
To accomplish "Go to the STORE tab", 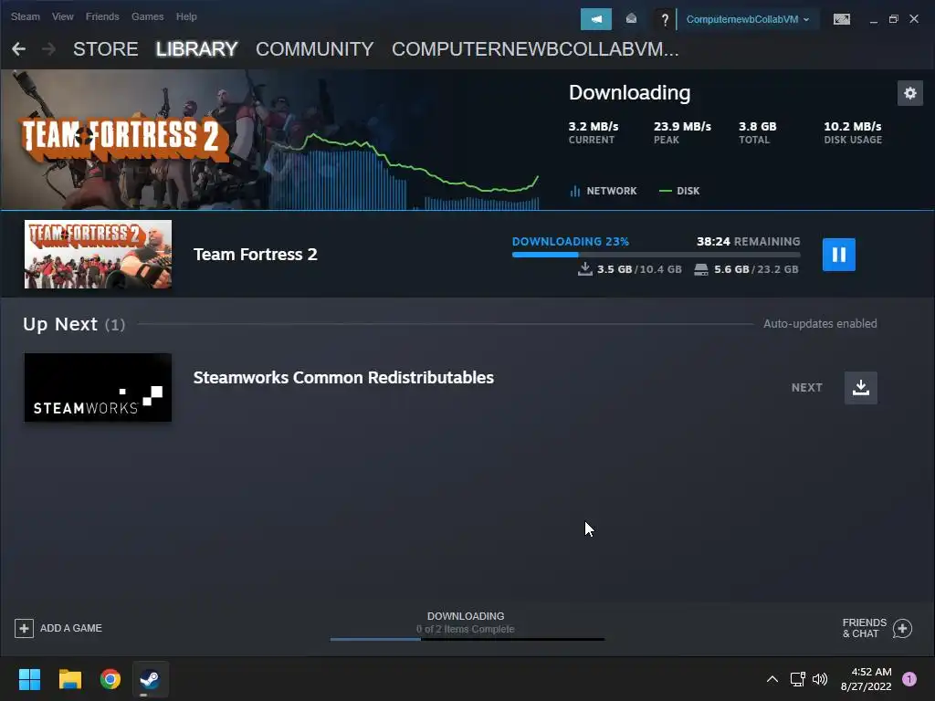I will pyautogui.click(x=106, y=49).
